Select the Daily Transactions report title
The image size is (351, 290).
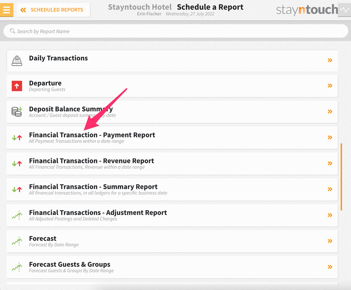point(58,58)
